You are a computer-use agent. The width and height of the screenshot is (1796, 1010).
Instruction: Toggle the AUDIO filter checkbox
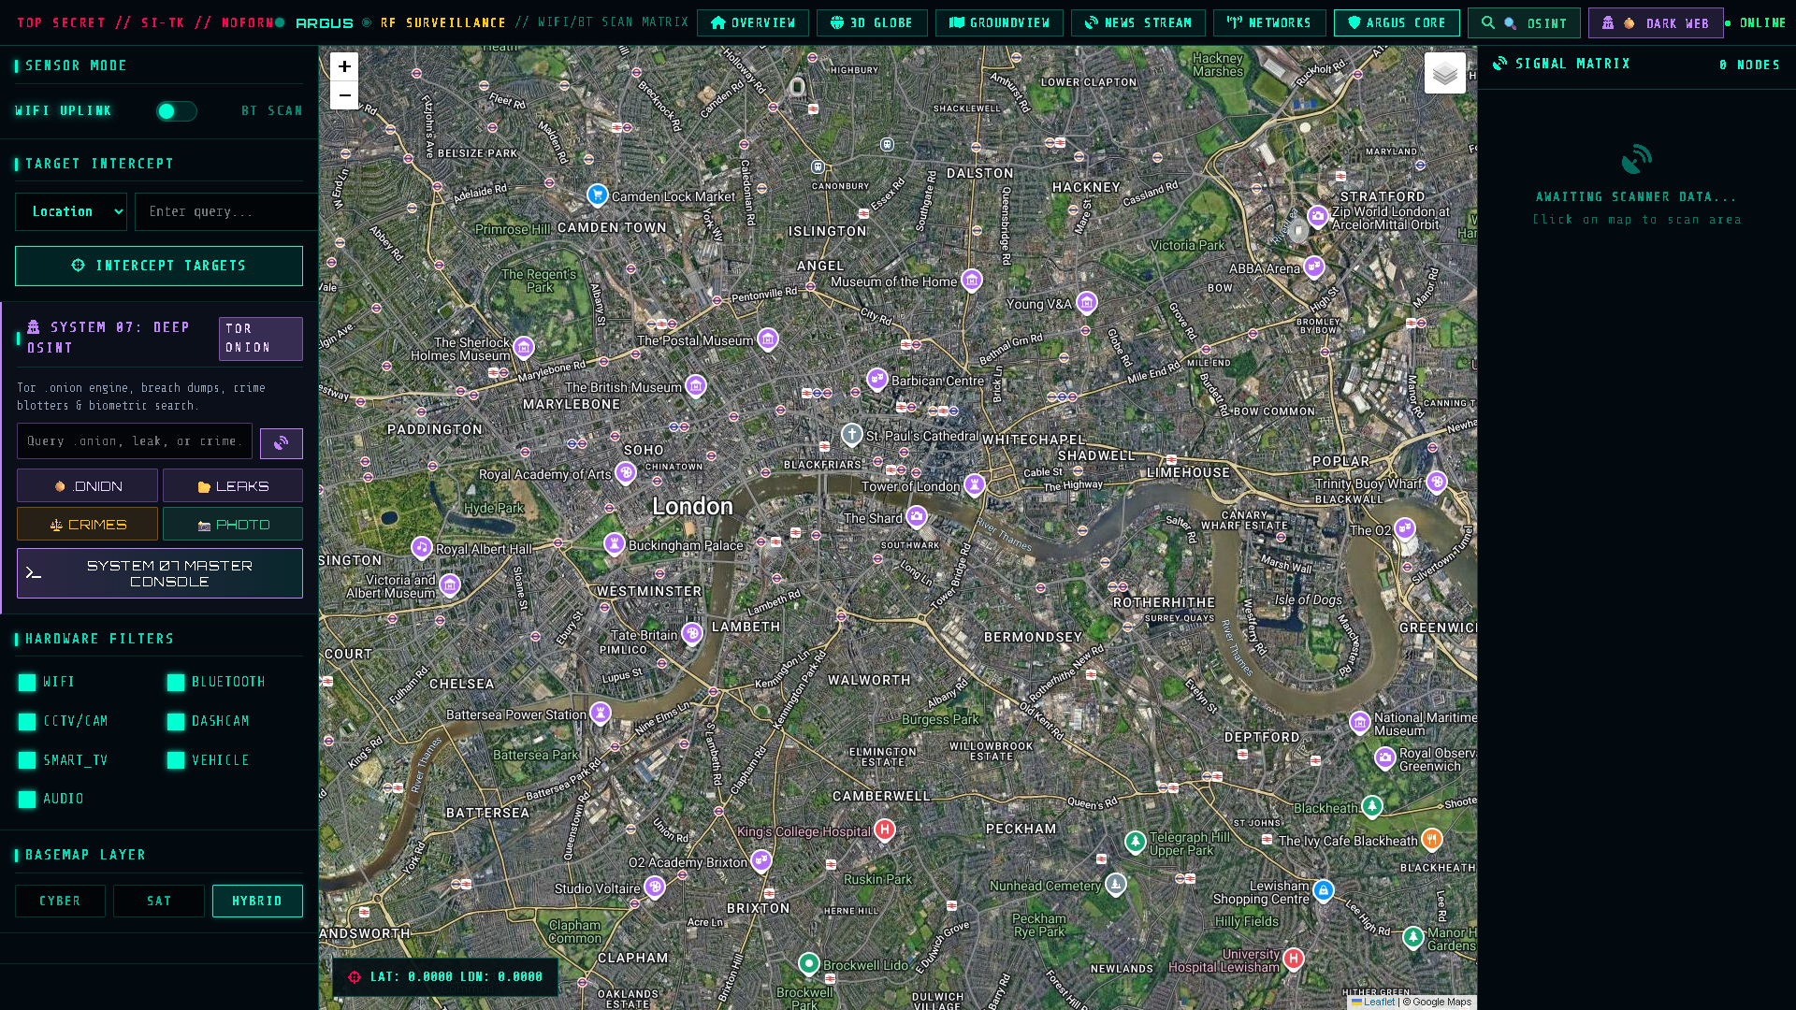point(27,800)
